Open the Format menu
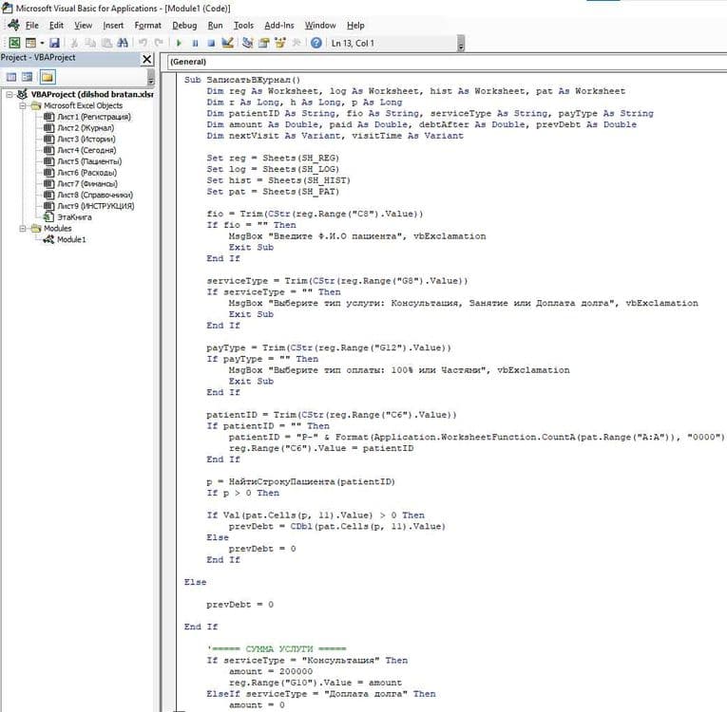The image size is (727, 712). (148, 26)
